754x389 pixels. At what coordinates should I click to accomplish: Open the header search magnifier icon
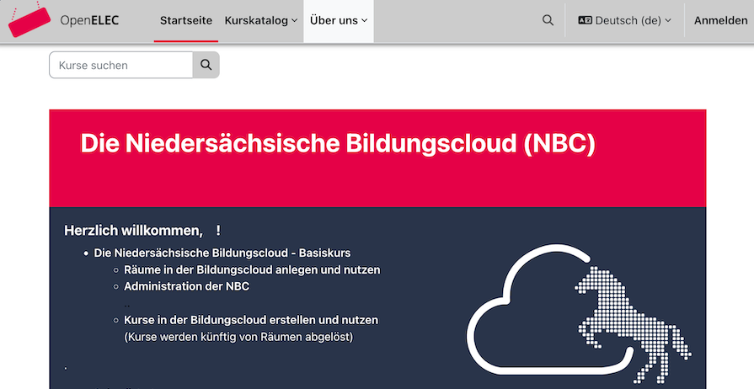click(x=548, y=20)
